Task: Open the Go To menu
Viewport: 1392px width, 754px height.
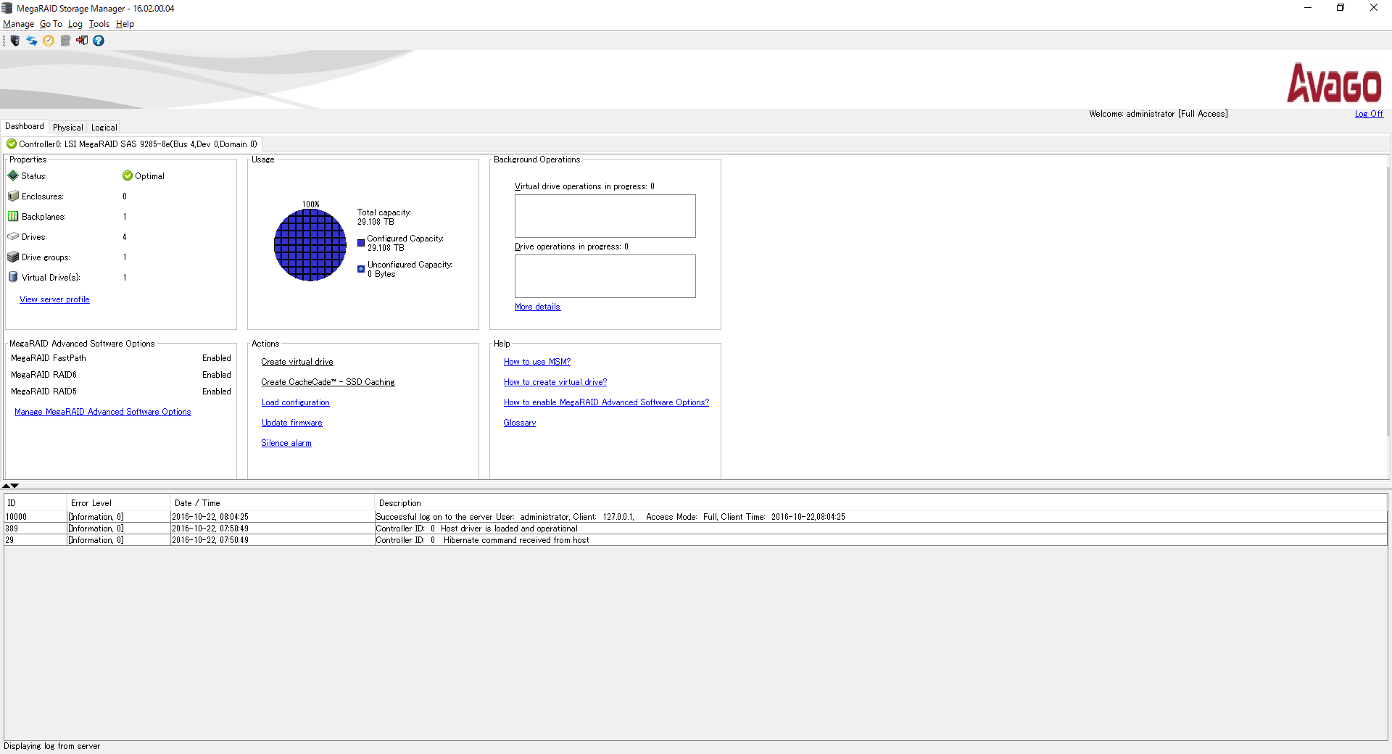Action: (51, 24)
